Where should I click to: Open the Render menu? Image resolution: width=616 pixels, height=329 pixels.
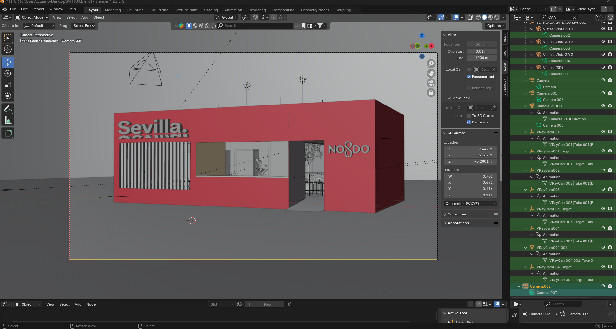[x=38, y=9]
